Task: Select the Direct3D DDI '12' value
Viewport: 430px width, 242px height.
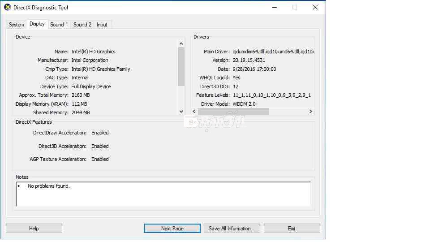Action: coord(236,86)
